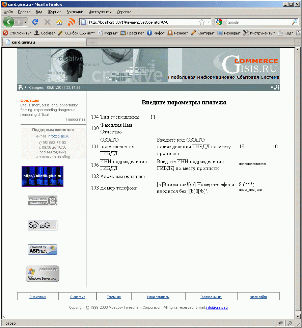Open the Формы toolbar dropdown
This screenshot has height=328, width=302.
[108, 33]
